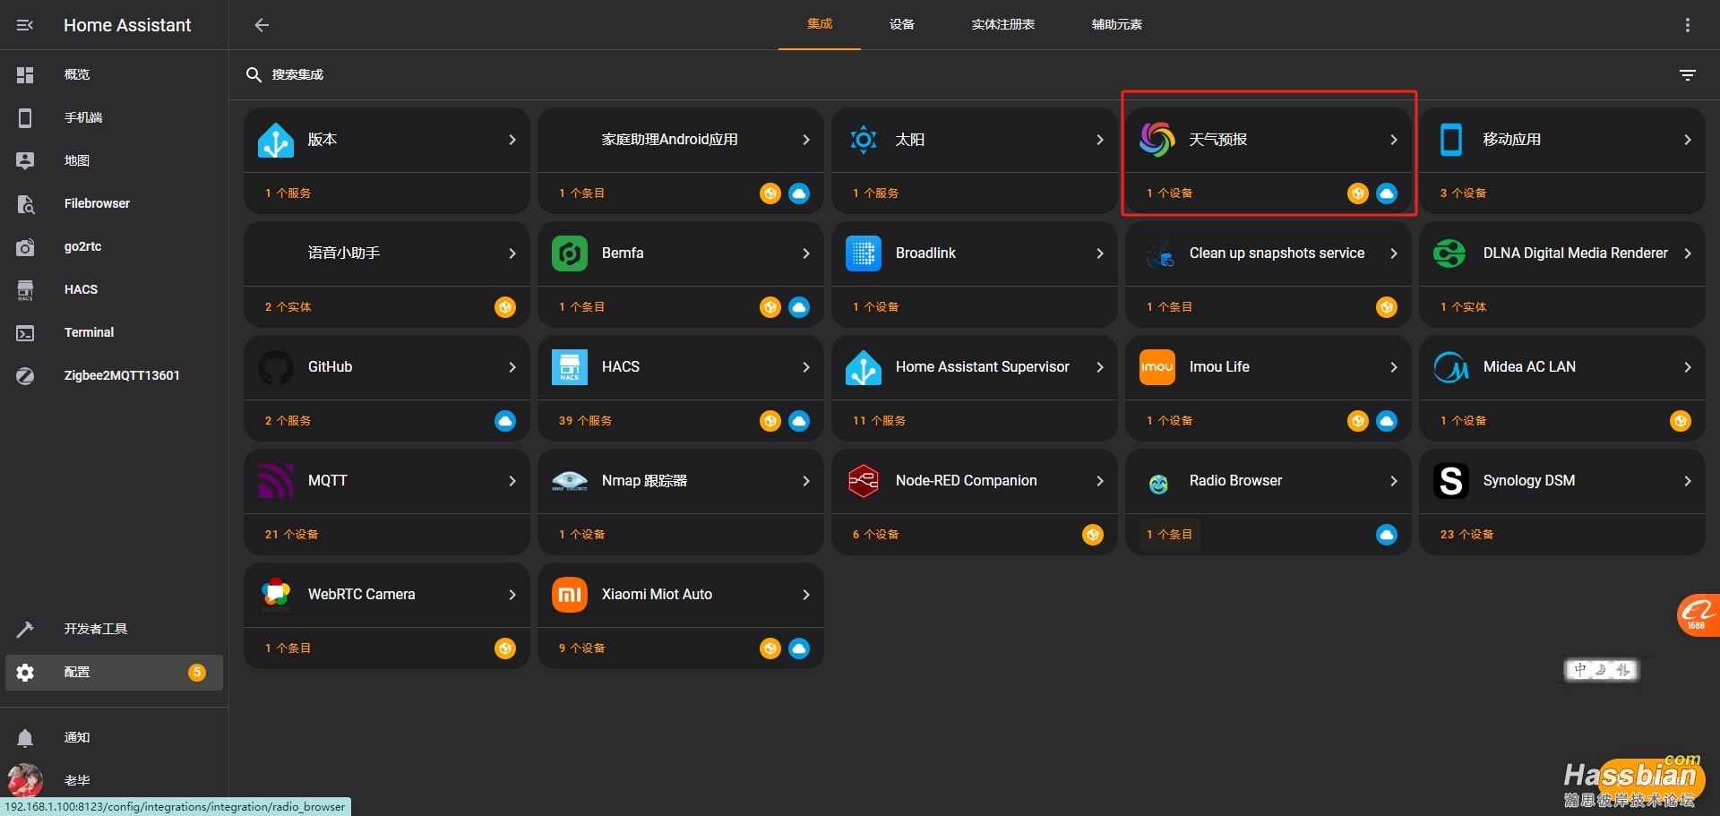The image size is (1720, 816).
Task: Open 家庭助理Android应用 integration card
Action: tap(681, 140)
